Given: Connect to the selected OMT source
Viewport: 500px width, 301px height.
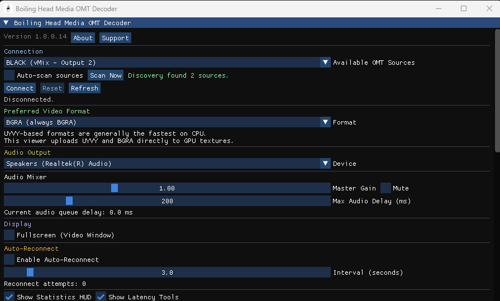Looking at the screenshot, I should [x=20, y=88].
